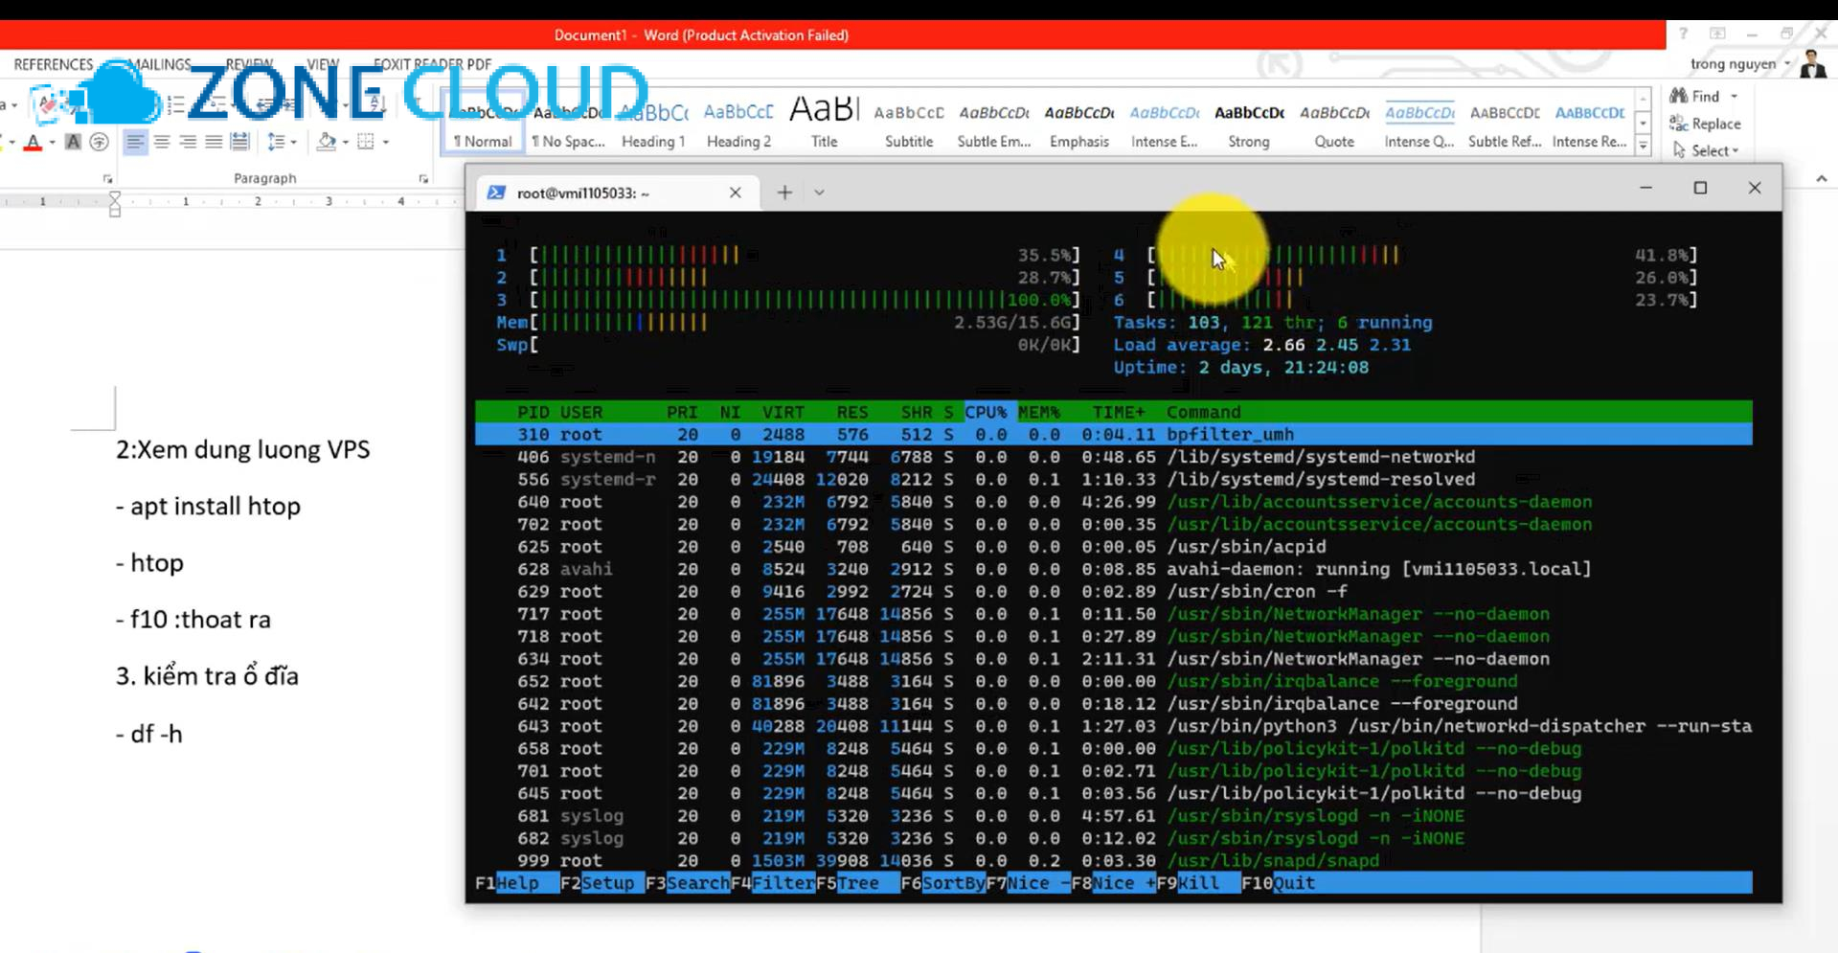The width and height of the screenshot is (1838, 953).
Task: Click the Find binoculars icon
Action: coord(1678,96)
